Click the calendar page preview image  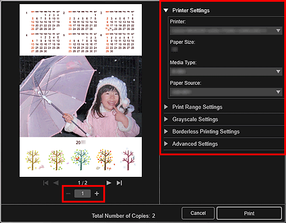81,90
